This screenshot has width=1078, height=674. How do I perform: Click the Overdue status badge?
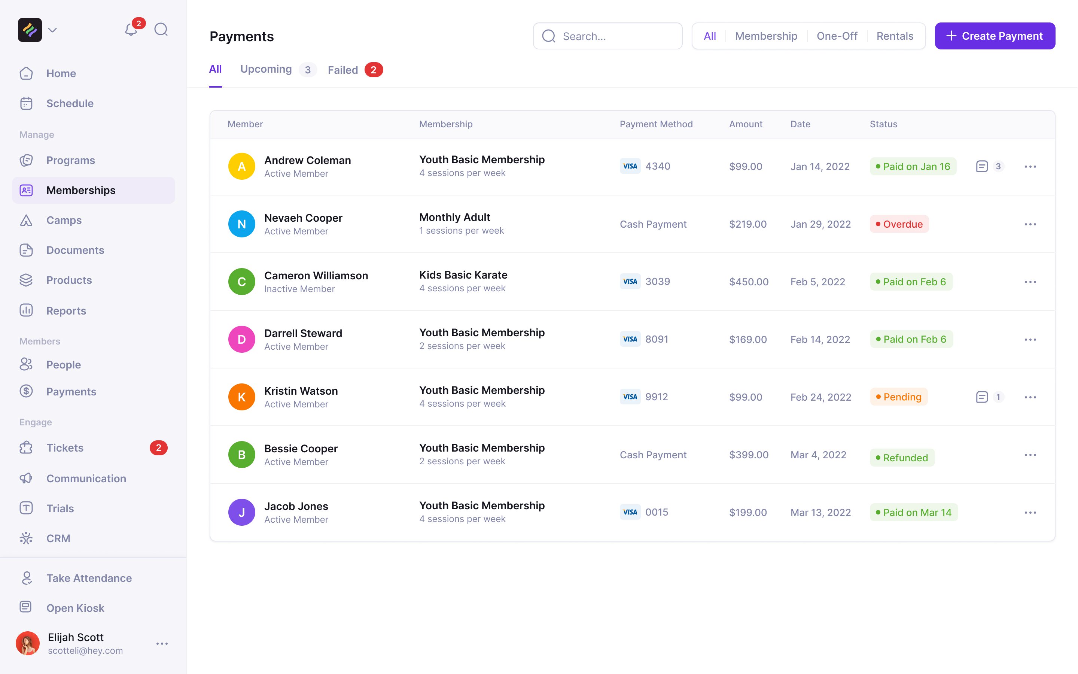tap(899, 224)
